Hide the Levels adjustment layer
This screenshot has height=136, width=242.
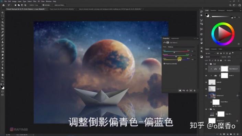206,76
